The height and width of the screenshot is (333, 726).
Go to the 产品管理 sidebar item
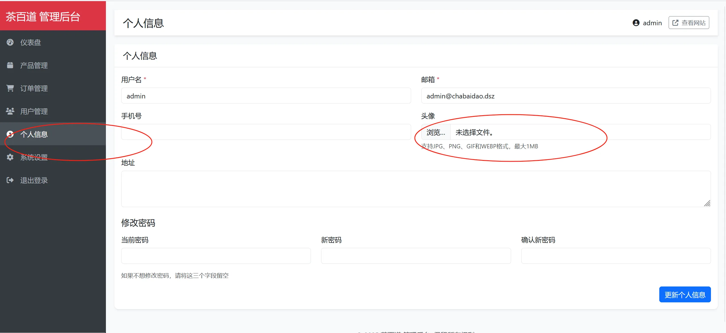(34, 65)
